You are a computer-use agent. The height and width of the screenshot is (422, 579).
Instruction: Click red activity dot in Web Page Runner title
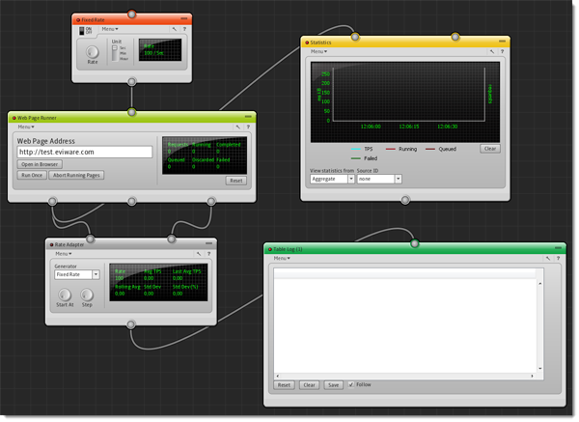(x=14, y=118)
